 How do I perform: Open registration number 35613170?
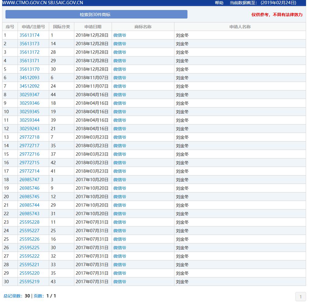coord(29,69)
